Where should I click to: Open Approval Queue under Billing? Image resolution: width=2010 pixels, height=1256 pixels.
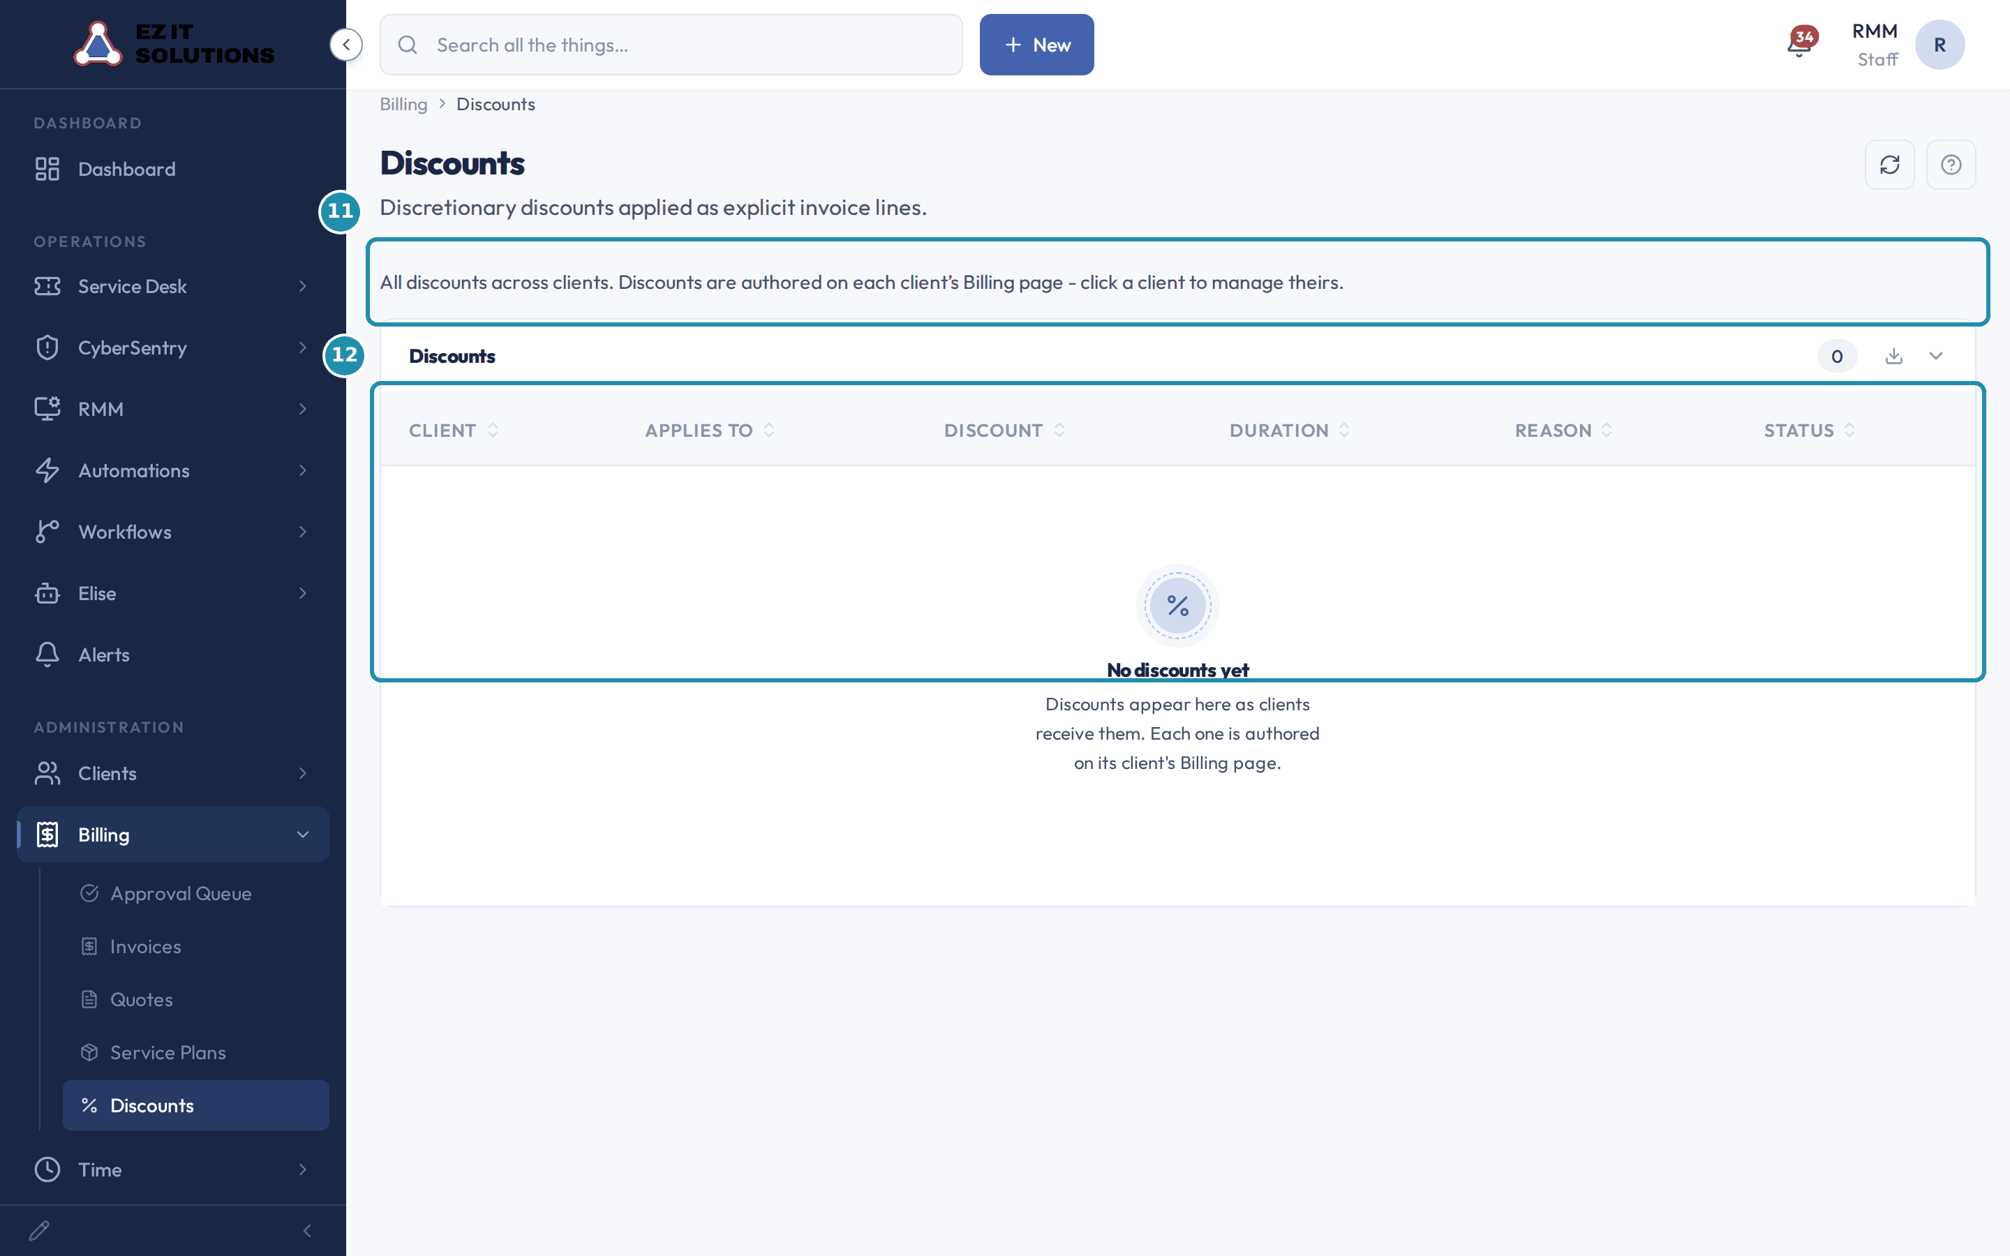196,894
